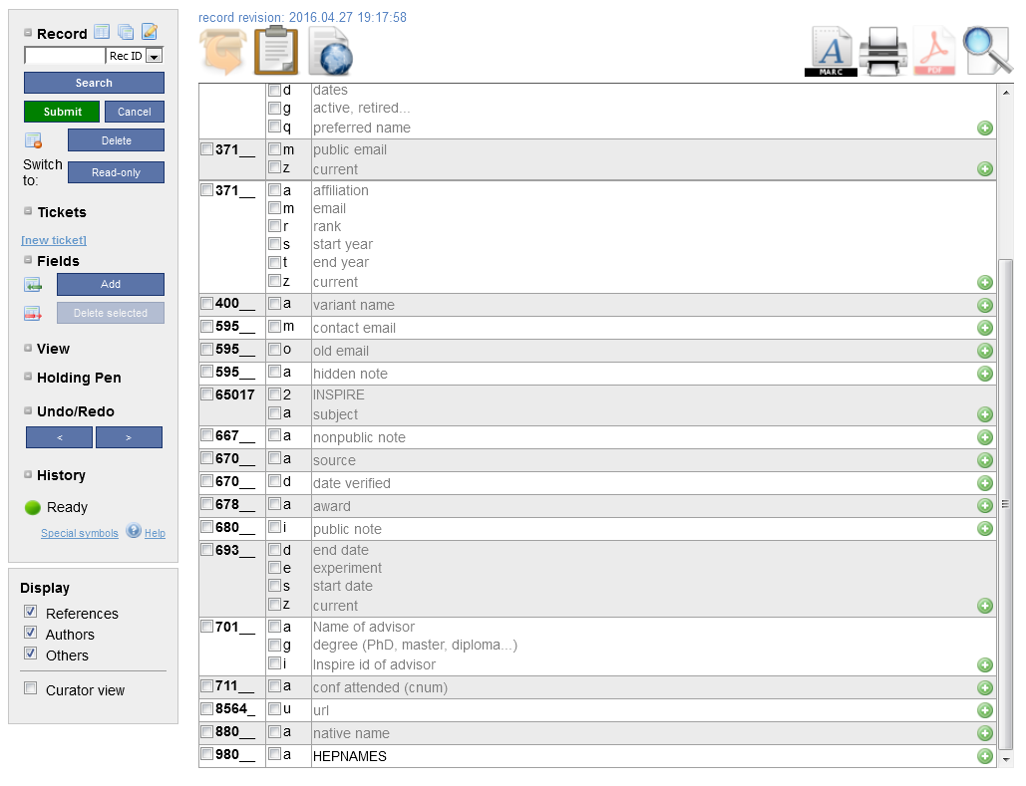This screenshot has height=786, width=1026.
Task: Click plus icon on contact email row
Action: click(985, 328)
